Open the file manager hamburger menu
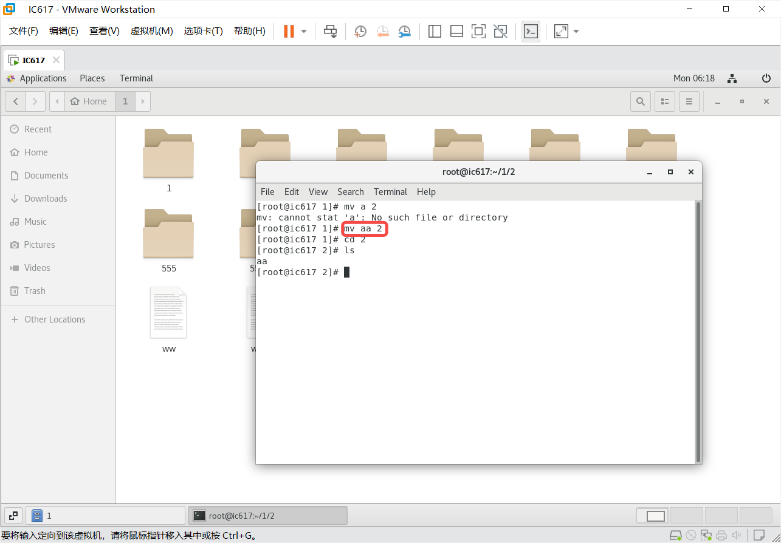 [x=689, y=101]
